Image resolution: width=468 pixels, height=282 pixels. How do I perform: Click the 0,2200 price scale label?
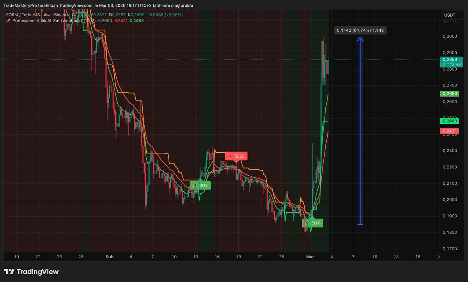coord(450,167)
